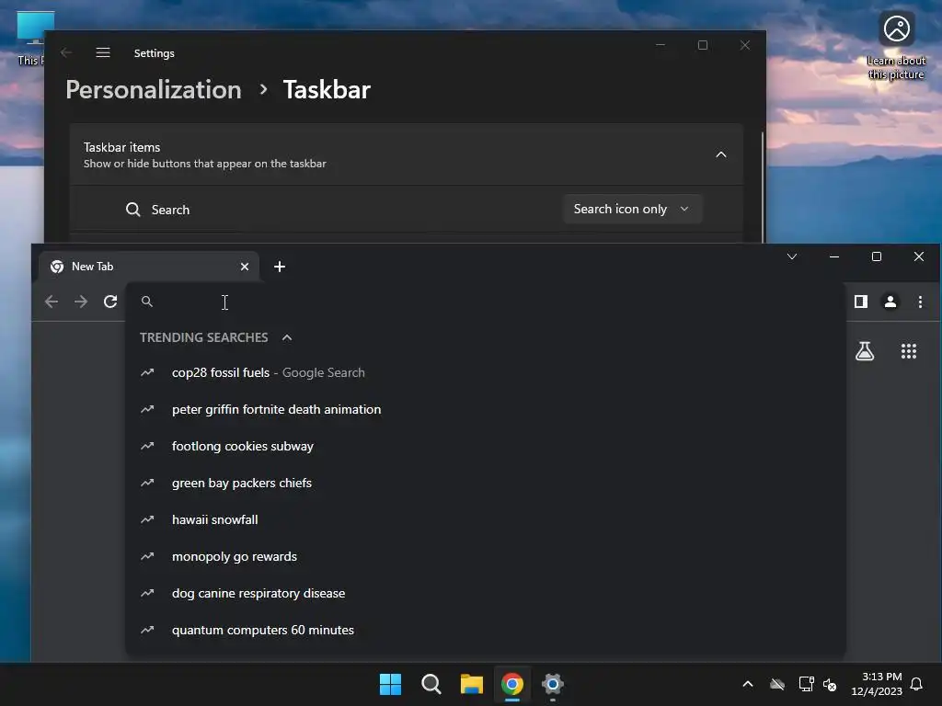Open Search icon only dropdown in Settings
Screen dimensions: 942x706
click(632, 209)
